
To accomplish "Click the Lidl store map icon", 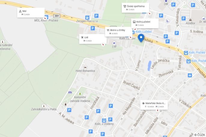I will [x=114, y=43].
